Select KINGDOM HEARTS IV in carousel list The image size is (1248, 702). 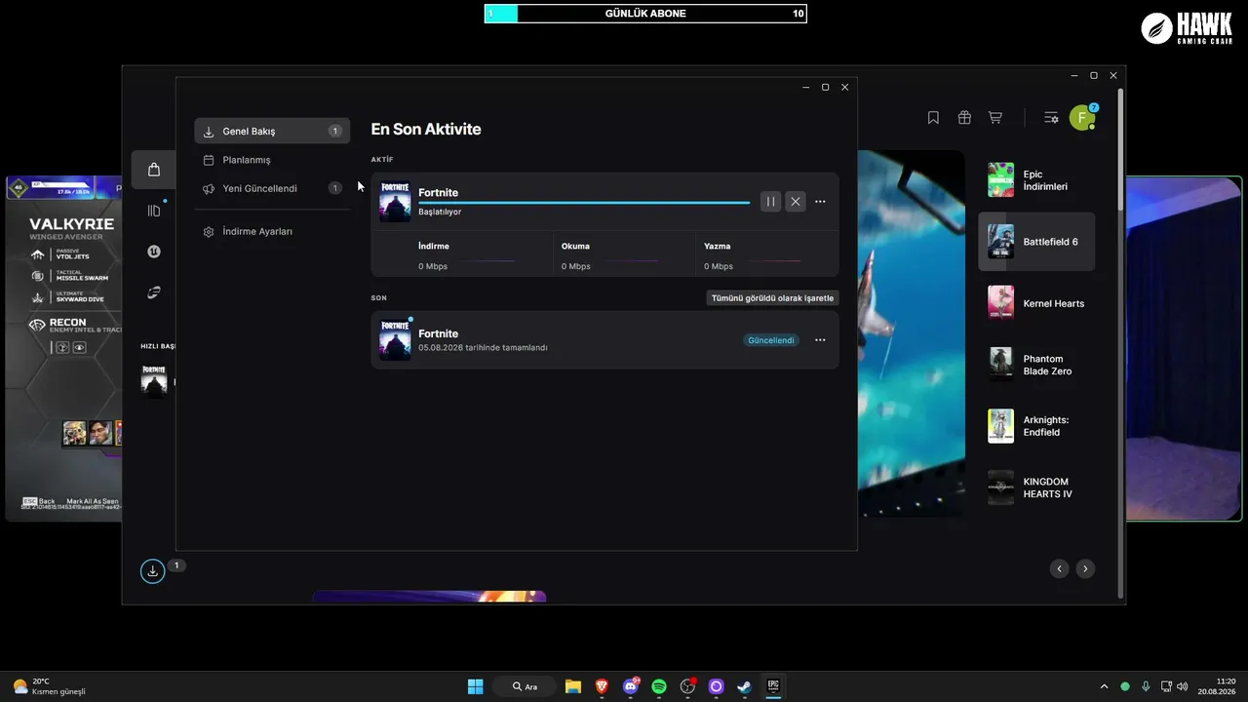tap(1036, 487)
